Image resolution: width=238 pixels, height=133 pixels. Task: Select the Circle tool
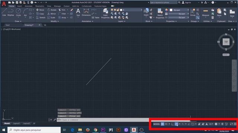(18, 12)
